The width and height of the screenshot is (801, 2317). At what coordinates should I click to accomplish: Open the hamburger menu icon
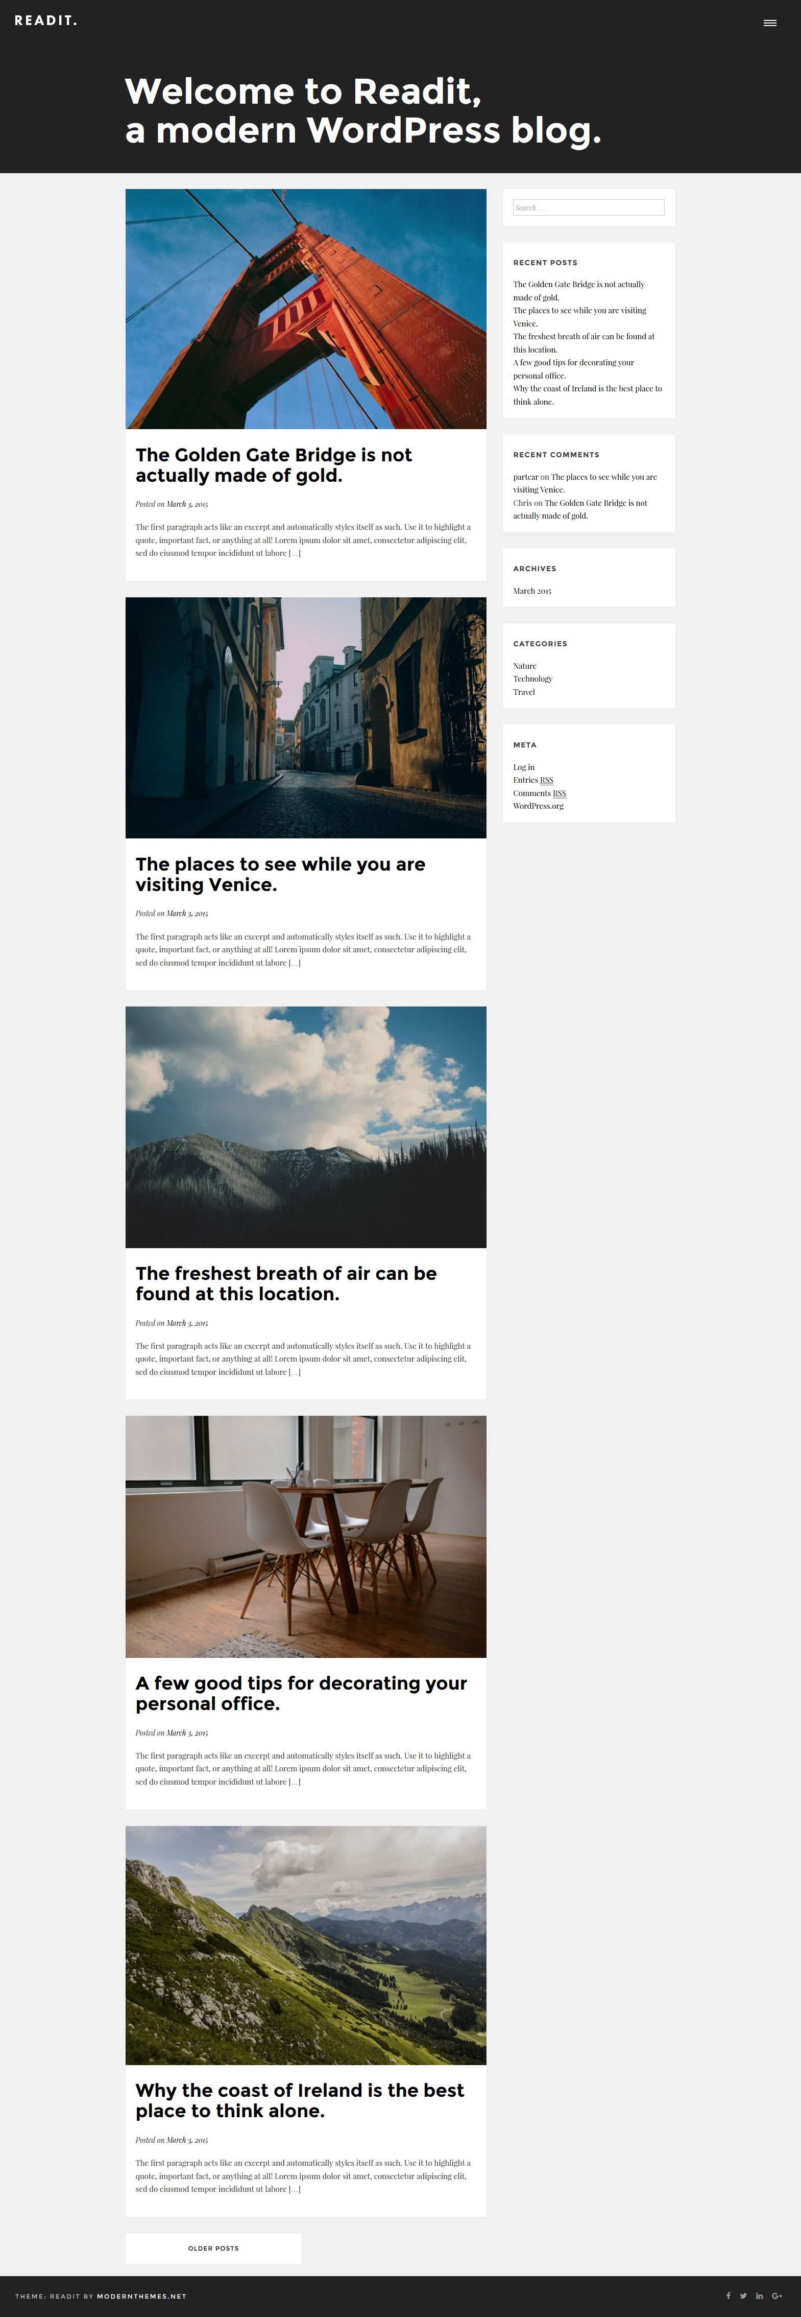(769, 22)
